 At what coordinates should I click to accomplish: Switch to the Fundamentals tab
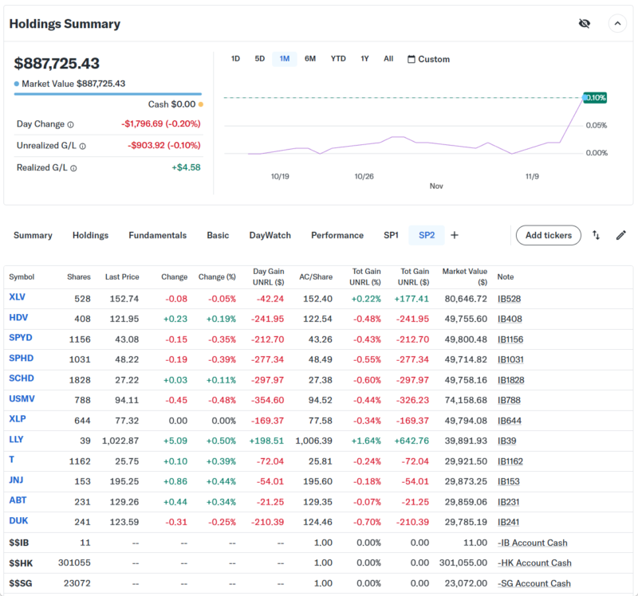pos(157,235)
